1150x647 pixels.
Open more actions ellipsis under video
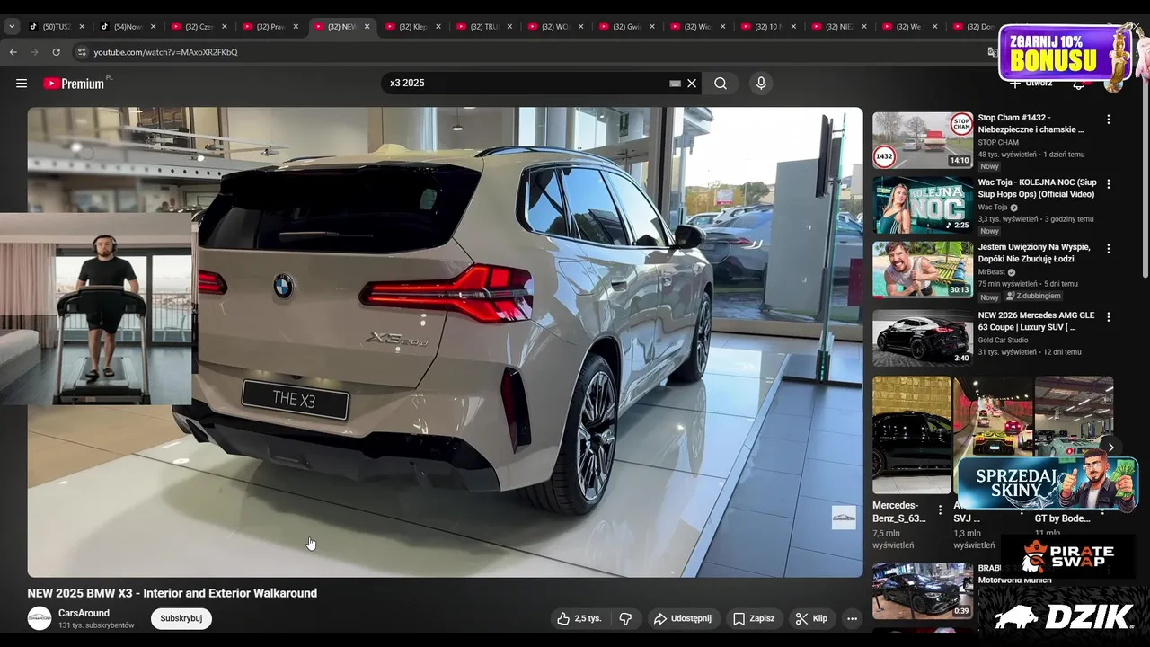(852, 618)
